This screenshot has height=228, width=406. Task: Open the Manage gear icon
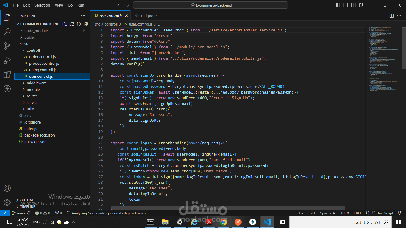coord(7,202)
